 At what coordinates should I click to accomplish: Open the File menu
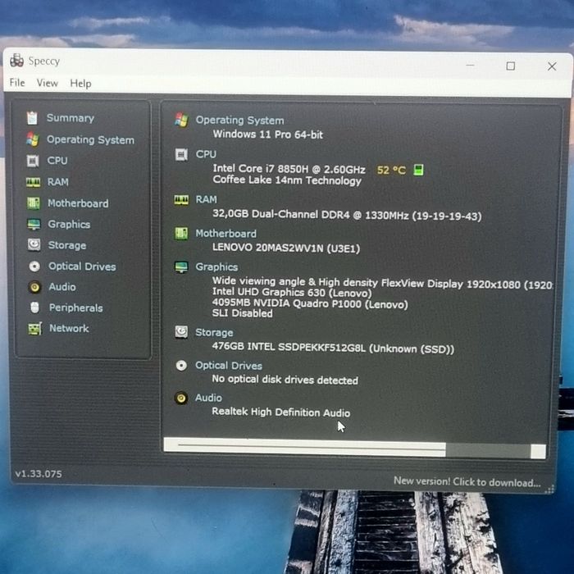click(17, 83)
